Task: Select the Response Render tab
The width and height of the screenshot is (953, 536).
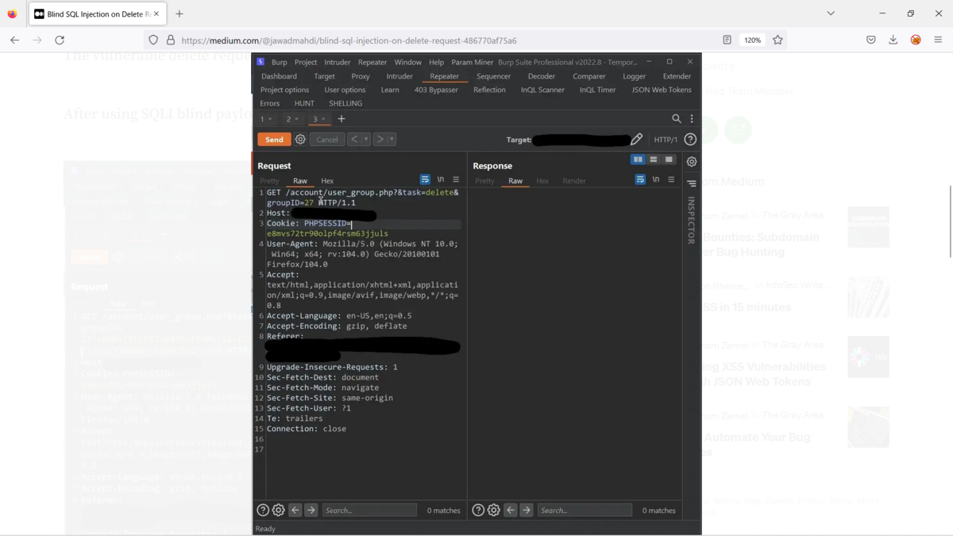Action: coord(574,180)
